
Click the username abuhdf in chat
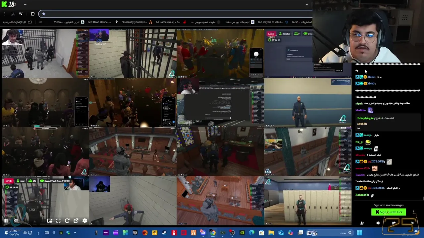pos(362,124)
